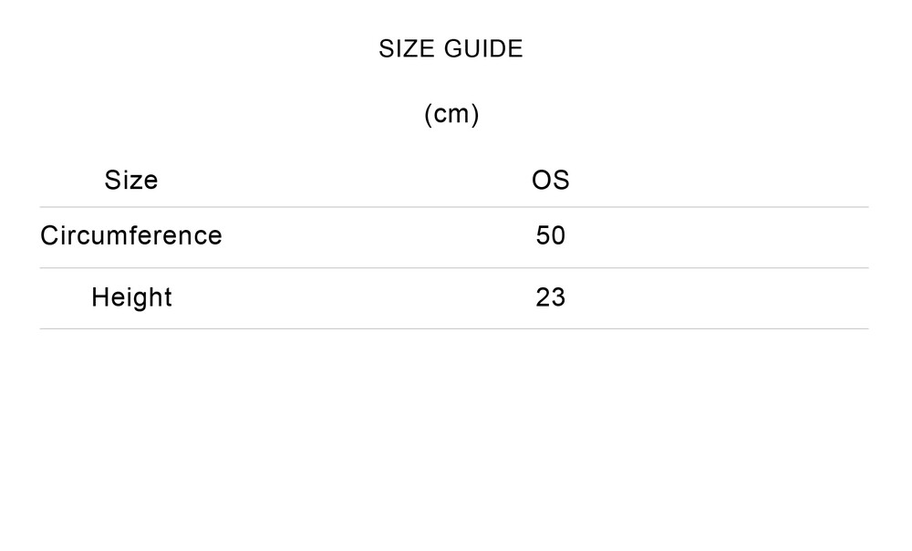Click the closing parenthesis after "cm"
Viewport: 912px width, 551px height.
click(x=475, y=114)
